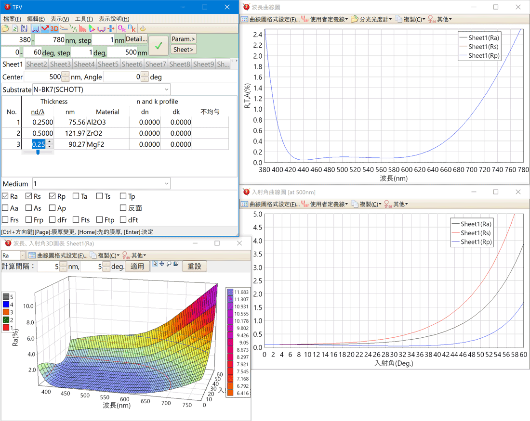The height and width of the screenshot is (421, 530).
Task: Uncheck the Rs checkbox
Action: click(x=29, y=196)
